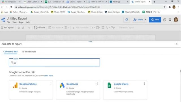
Task: Click the URL embed code icon
Action: click(93, 27)
